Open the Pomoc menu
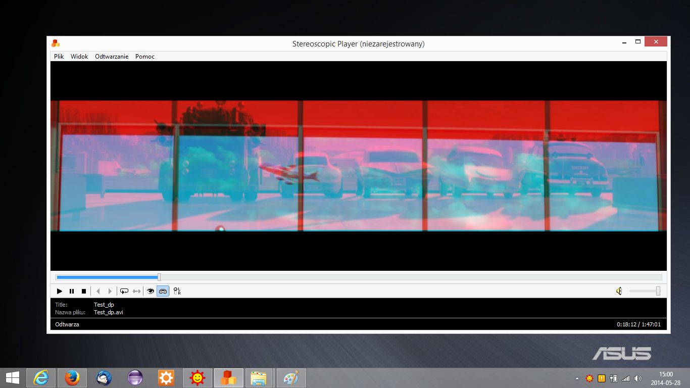This screenshot has width=690, height=388. [x=145, y=57]
